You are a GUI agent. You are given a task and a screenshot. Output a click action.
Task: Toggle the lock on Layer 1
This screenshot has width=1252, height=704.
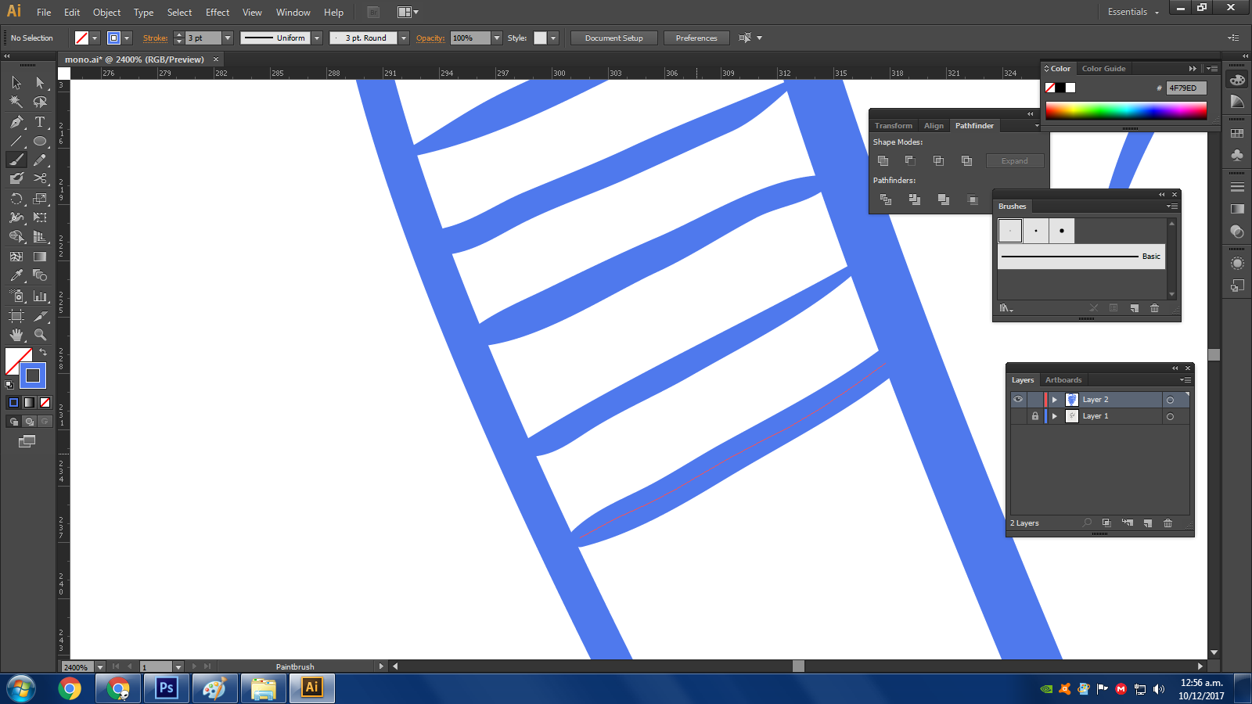click(x=1034, y=416)
